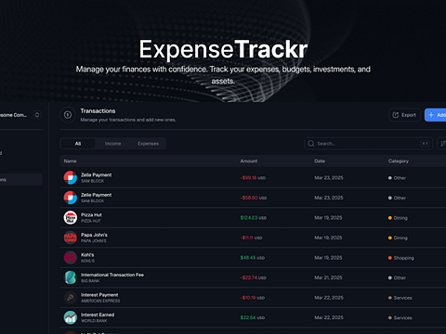Select the All tab

78,144
